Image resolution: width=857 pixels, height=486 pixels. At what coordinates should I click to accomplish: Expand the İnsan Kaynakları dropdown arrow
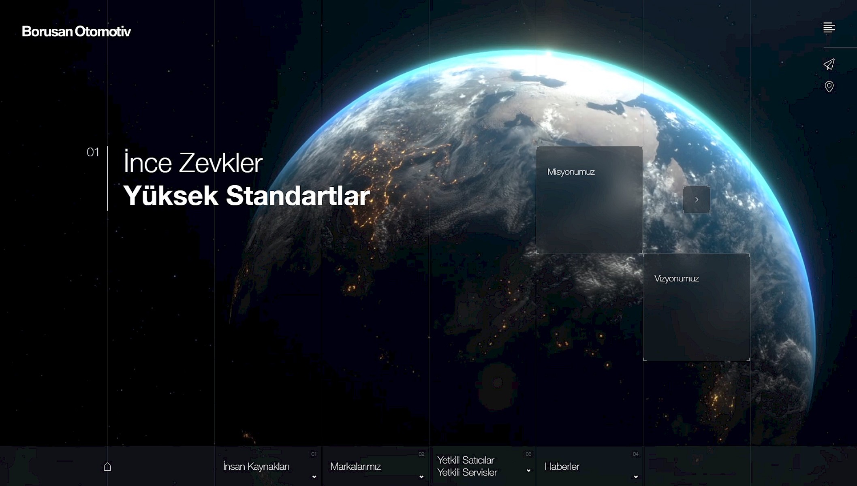[x=314, y=477]
